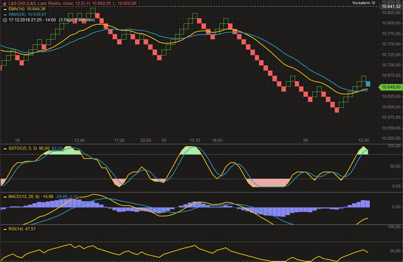The image size is (403, 262).
Task: Select the SSTOC(5, 5, 3) indicator label
Action: 23,148
